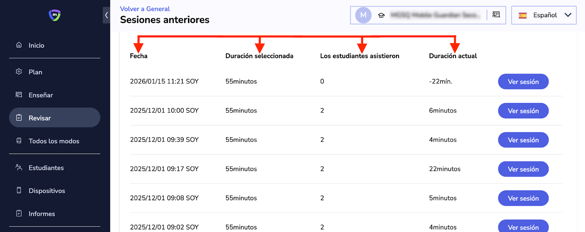
Task: Click the classroom board icon in header
Action: [496, 15]
